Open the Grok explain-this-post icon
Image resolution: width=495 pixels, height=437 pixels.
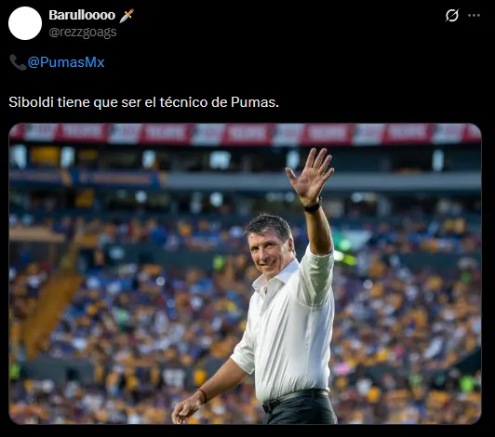tap(452, 15)
